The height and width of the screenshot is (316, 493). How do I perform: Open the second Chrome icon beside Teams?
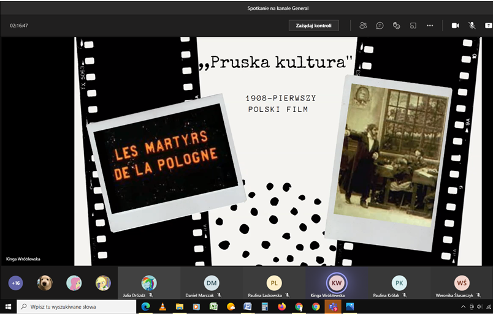(x=316, y=307)
